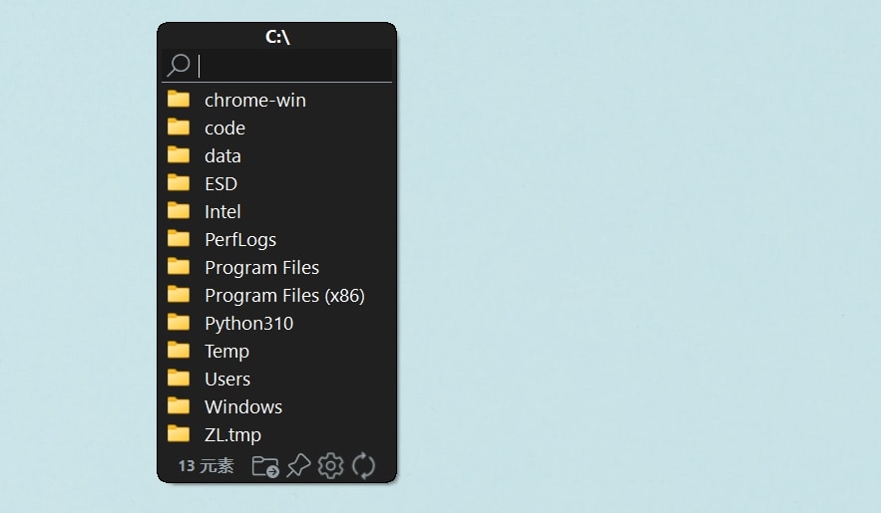This screenshot has width=881, height=513.
Task: Click the Users folder icon
Action: point(179,379)
